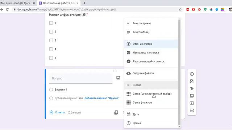Click grid icon beside Сетка (множественный выбор)

128,94
